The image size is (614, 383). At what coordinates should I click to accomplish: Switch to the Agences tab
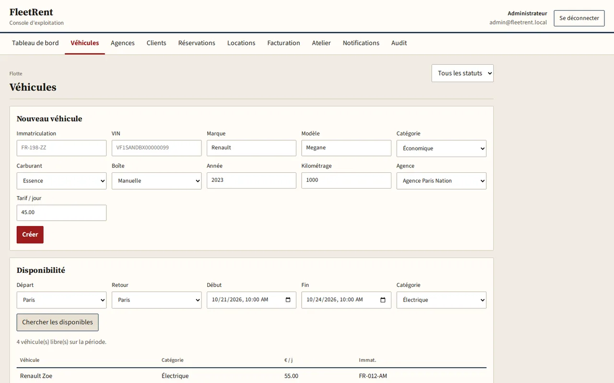coord(123,43)
